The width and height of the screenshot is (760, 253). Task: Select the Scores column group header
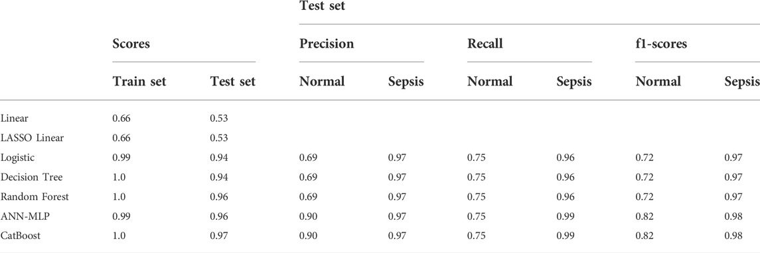tap(131, 44)
